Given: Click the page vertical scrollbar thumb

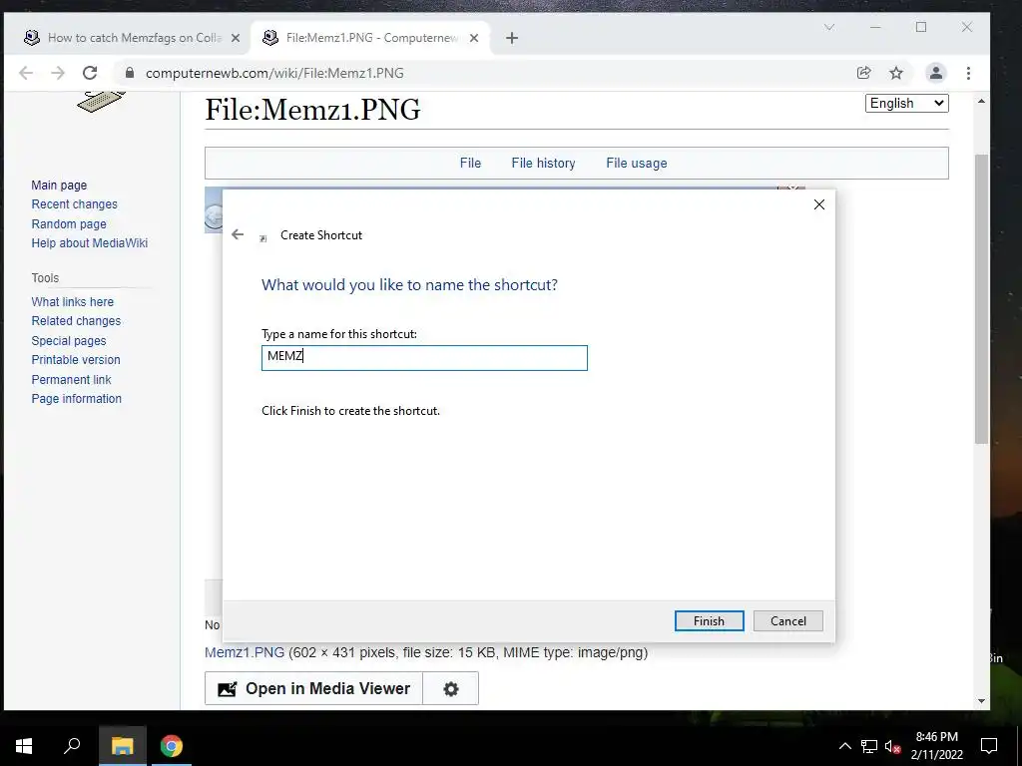Looking at the screenshot, I should tap(981, 298).
